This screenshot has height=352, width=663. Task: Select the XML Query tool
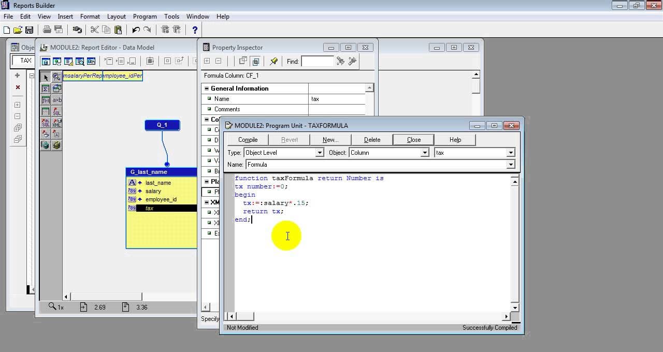pos(56,123)
